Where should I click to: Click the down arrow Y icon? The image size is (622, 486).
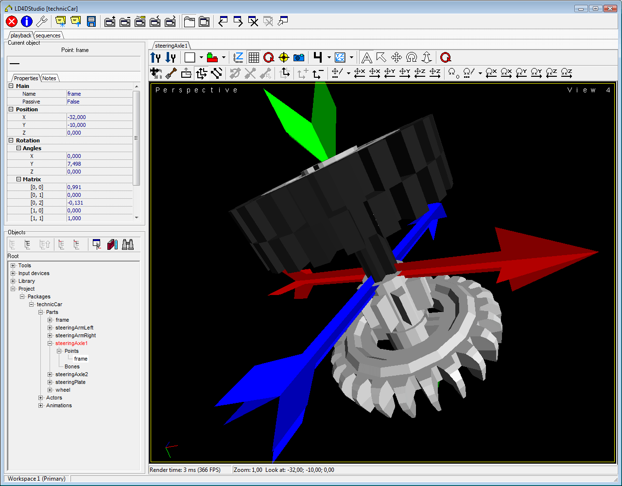coord(171,57)
